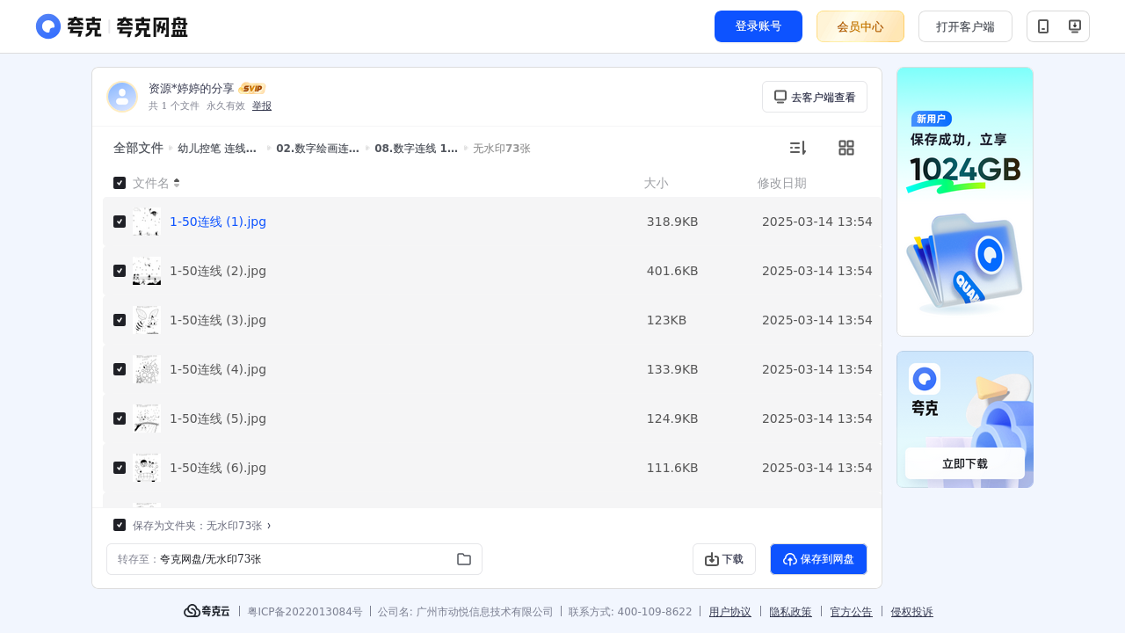Toggle the select-all checkbox beside 文件名
This screenshot has height=633, width=1125.
click(120, 183)
